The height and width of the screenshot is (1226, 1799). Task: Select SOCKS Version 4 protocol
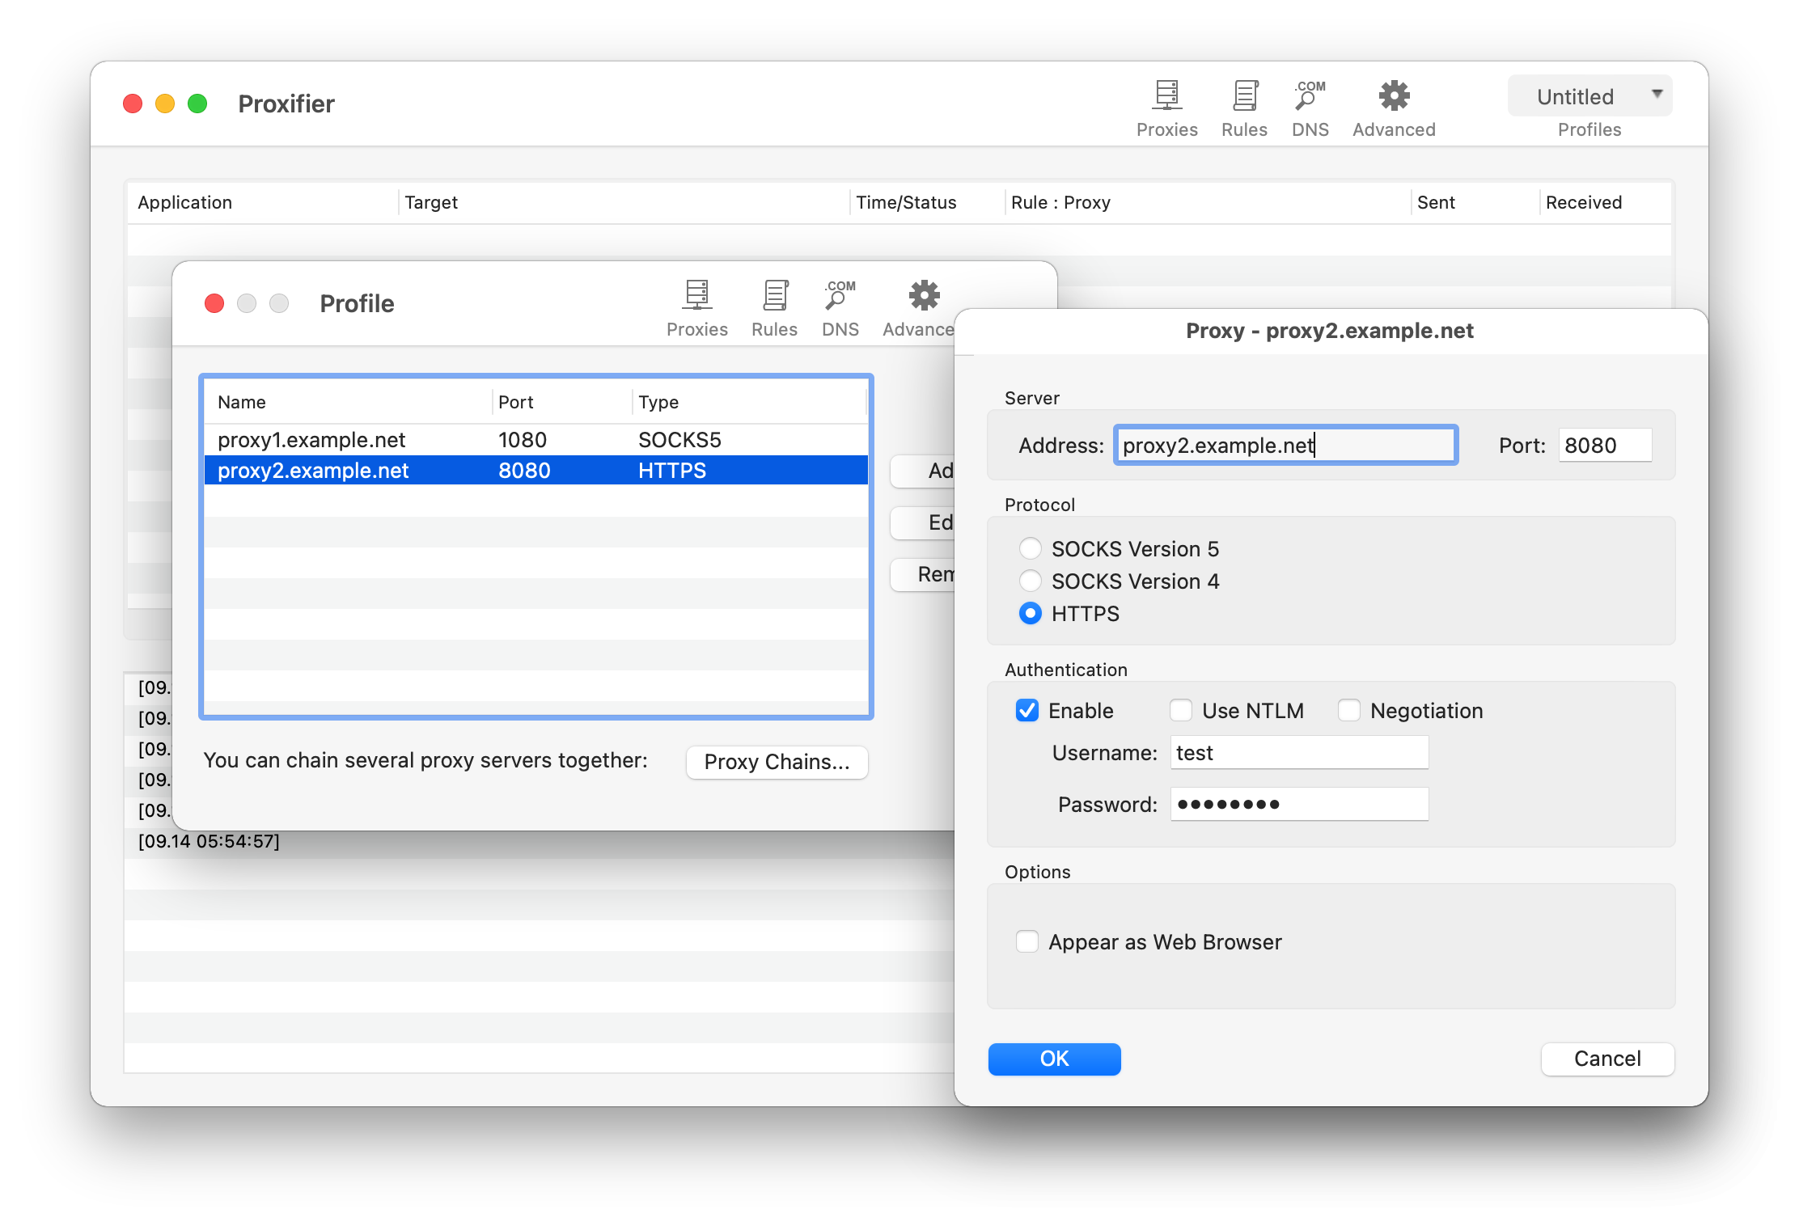[1030, 581]
